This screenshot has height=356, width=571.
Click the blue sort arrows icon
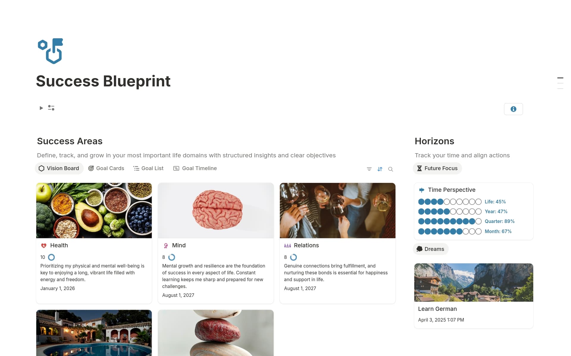380,169
